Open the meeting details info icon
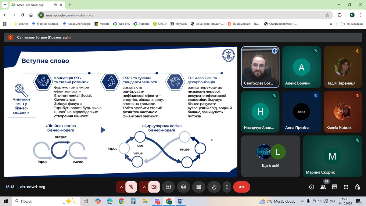The width and height of the screenshot is (366, 206). click(x=311, y=187)
